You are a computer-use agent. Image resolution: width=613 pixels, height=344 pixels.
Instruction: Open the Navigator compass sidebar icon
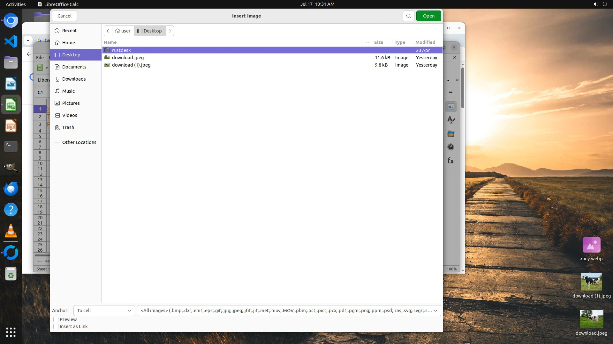[x=451, y=147]
